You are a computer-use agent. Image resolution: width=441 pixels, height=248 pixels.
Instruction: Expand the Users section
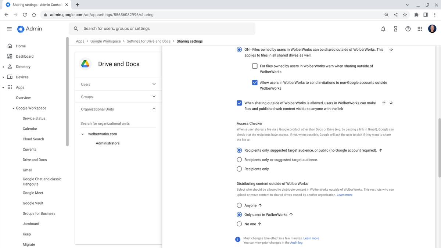[154, 84]
